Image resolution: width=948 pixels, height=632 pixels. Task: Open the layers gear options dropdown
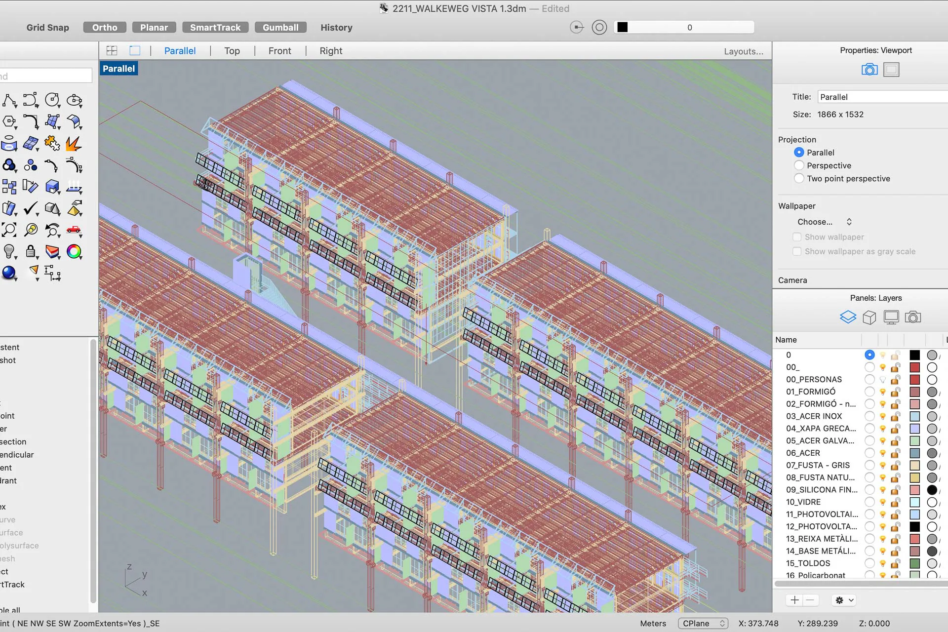844,600
